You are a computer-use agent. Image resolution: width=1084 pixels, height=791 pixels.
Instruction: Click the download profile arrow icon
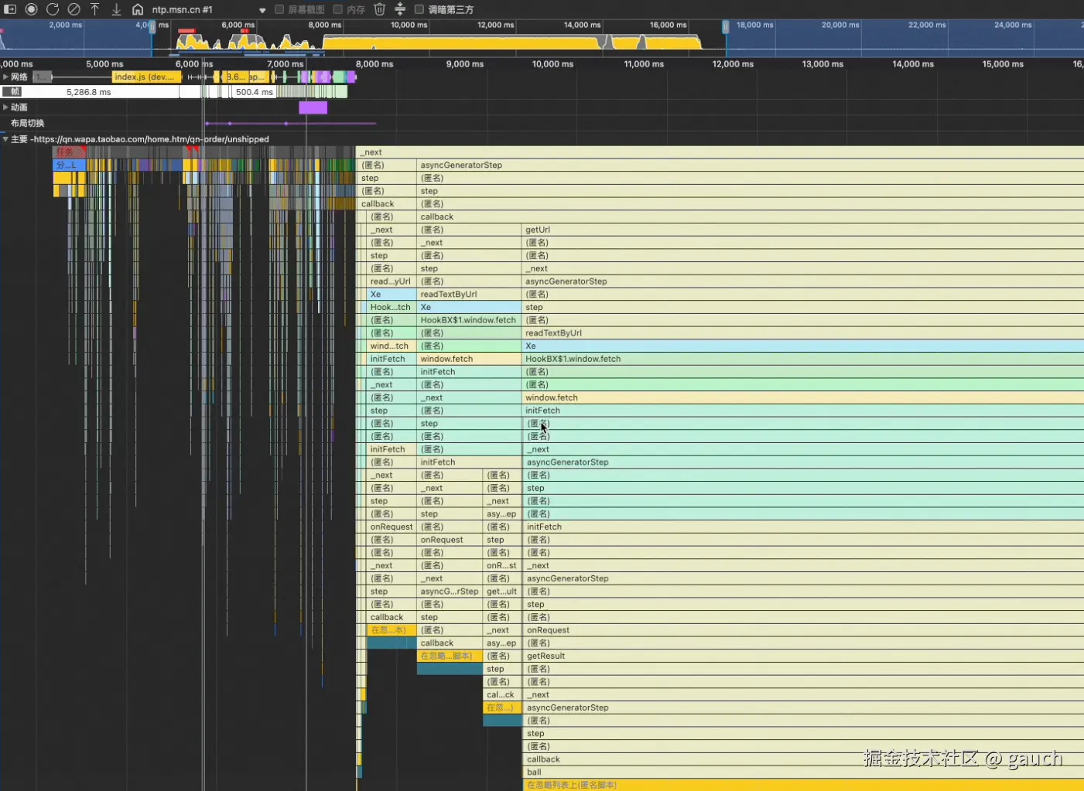click(117, 9)
